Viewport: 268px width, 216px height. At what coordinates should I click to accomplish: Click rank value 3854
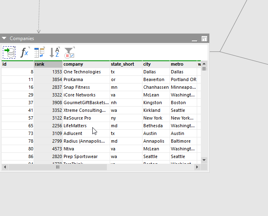(48, 79)
